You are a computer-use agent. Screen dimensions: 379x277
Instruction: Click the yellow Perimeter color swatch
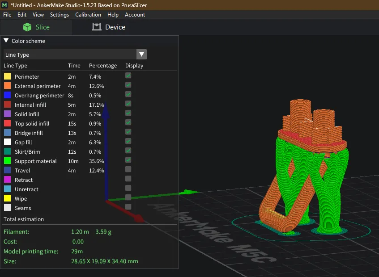[x=8, y=76]
